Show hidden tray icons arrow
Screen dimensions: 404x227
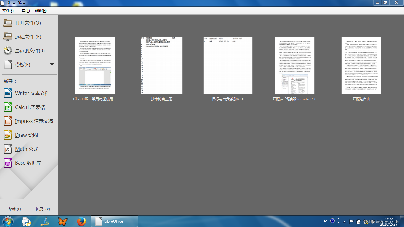[344, 221]
